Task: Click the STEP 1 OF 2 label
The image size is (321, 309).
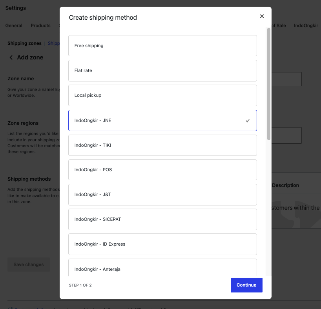Action: [80, 285]
